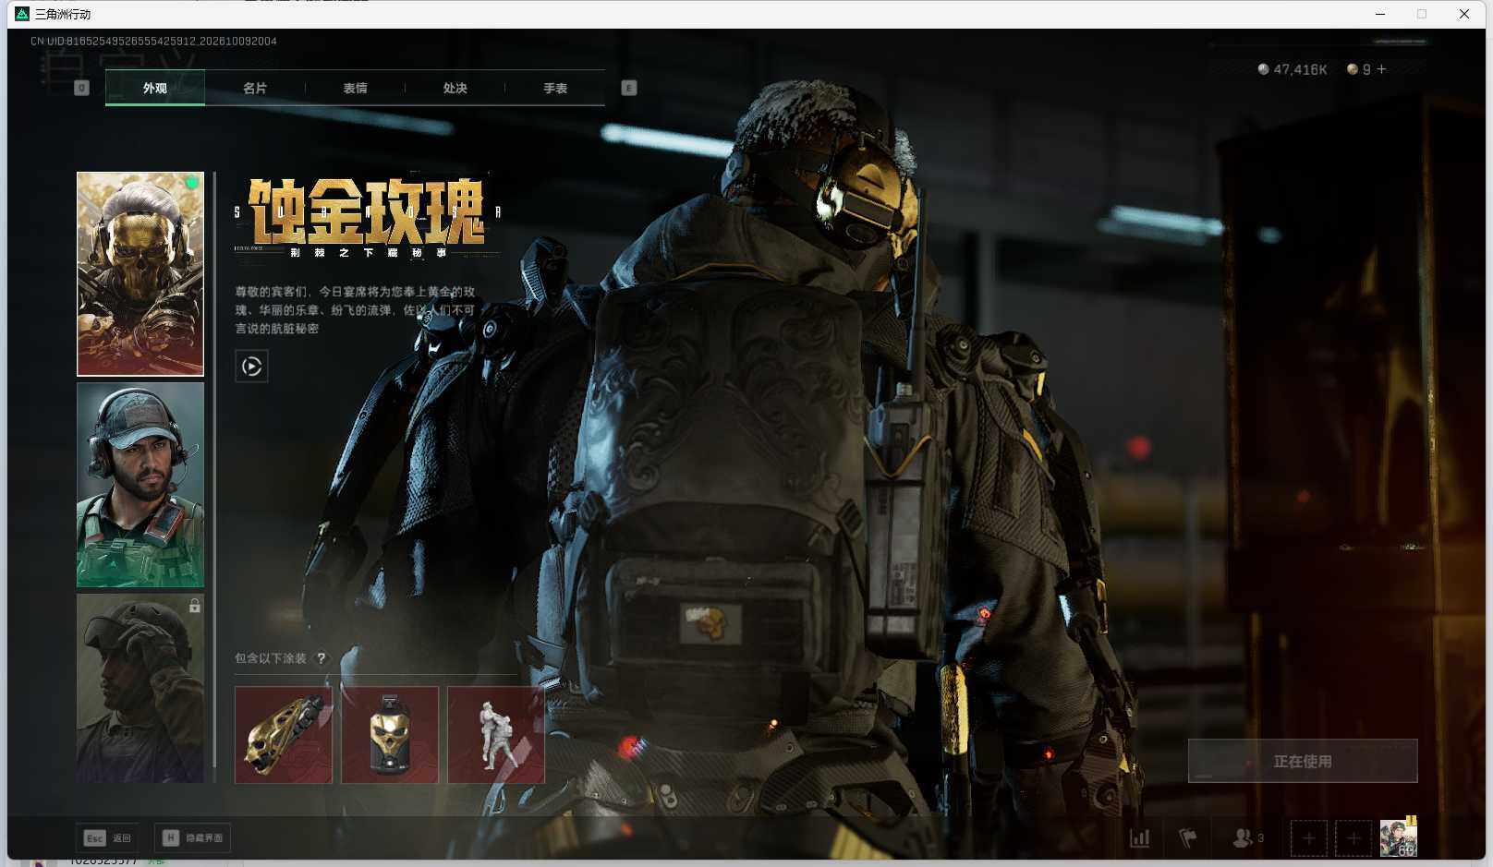The width and height of the screenshot is (1493, 867).
Task: Close the 三角洲行动 window
Action: (x=1464, y=14)
